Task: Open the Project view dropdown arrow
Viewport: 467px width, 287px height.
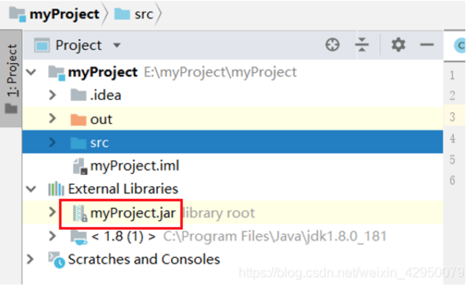Action: point(117,45)
